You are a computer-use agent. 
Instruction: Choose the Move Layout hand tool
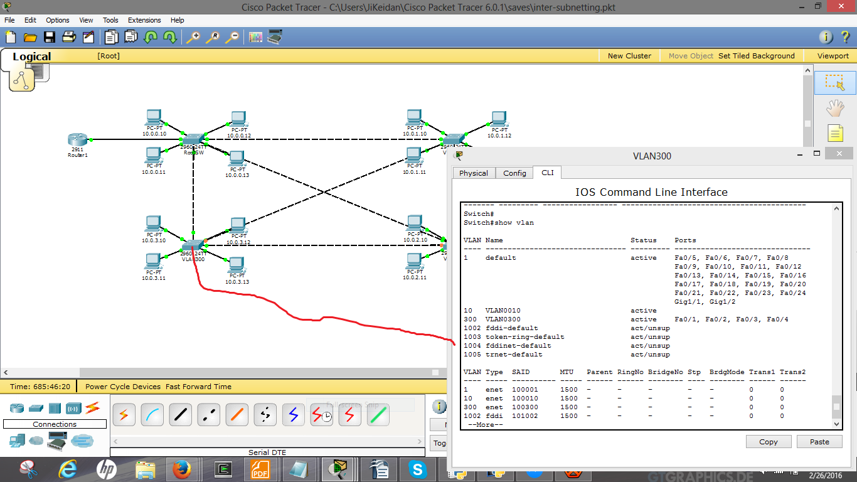(x=835, y=108)
